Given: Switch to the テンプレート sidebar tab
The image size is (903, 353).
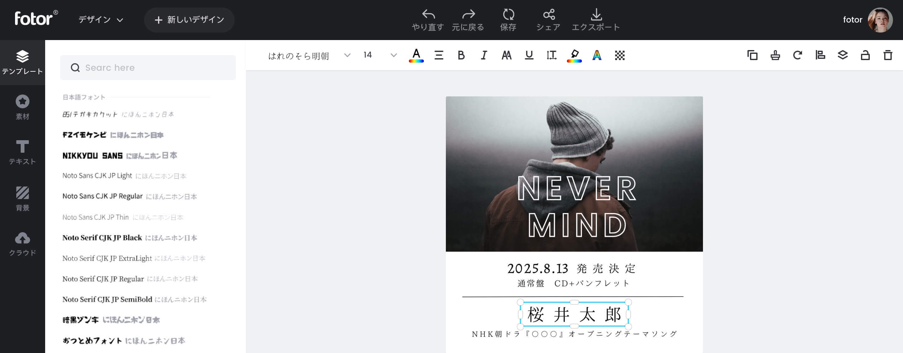Looking at the screenshot, I should tap(23, 62).
